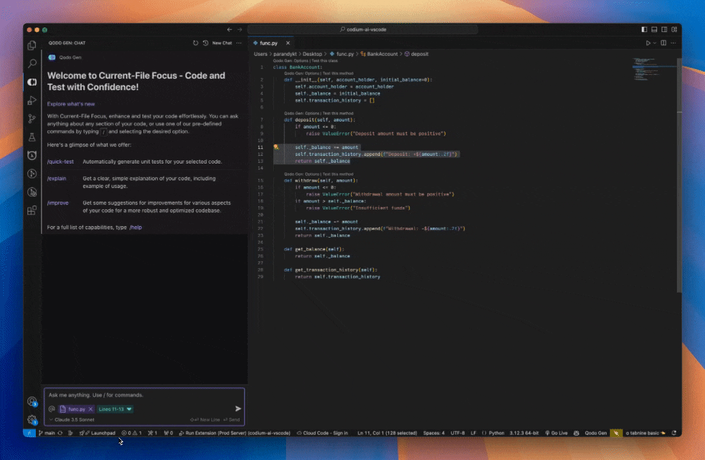Go forward with the navigation arrow

tap(239, 29)
